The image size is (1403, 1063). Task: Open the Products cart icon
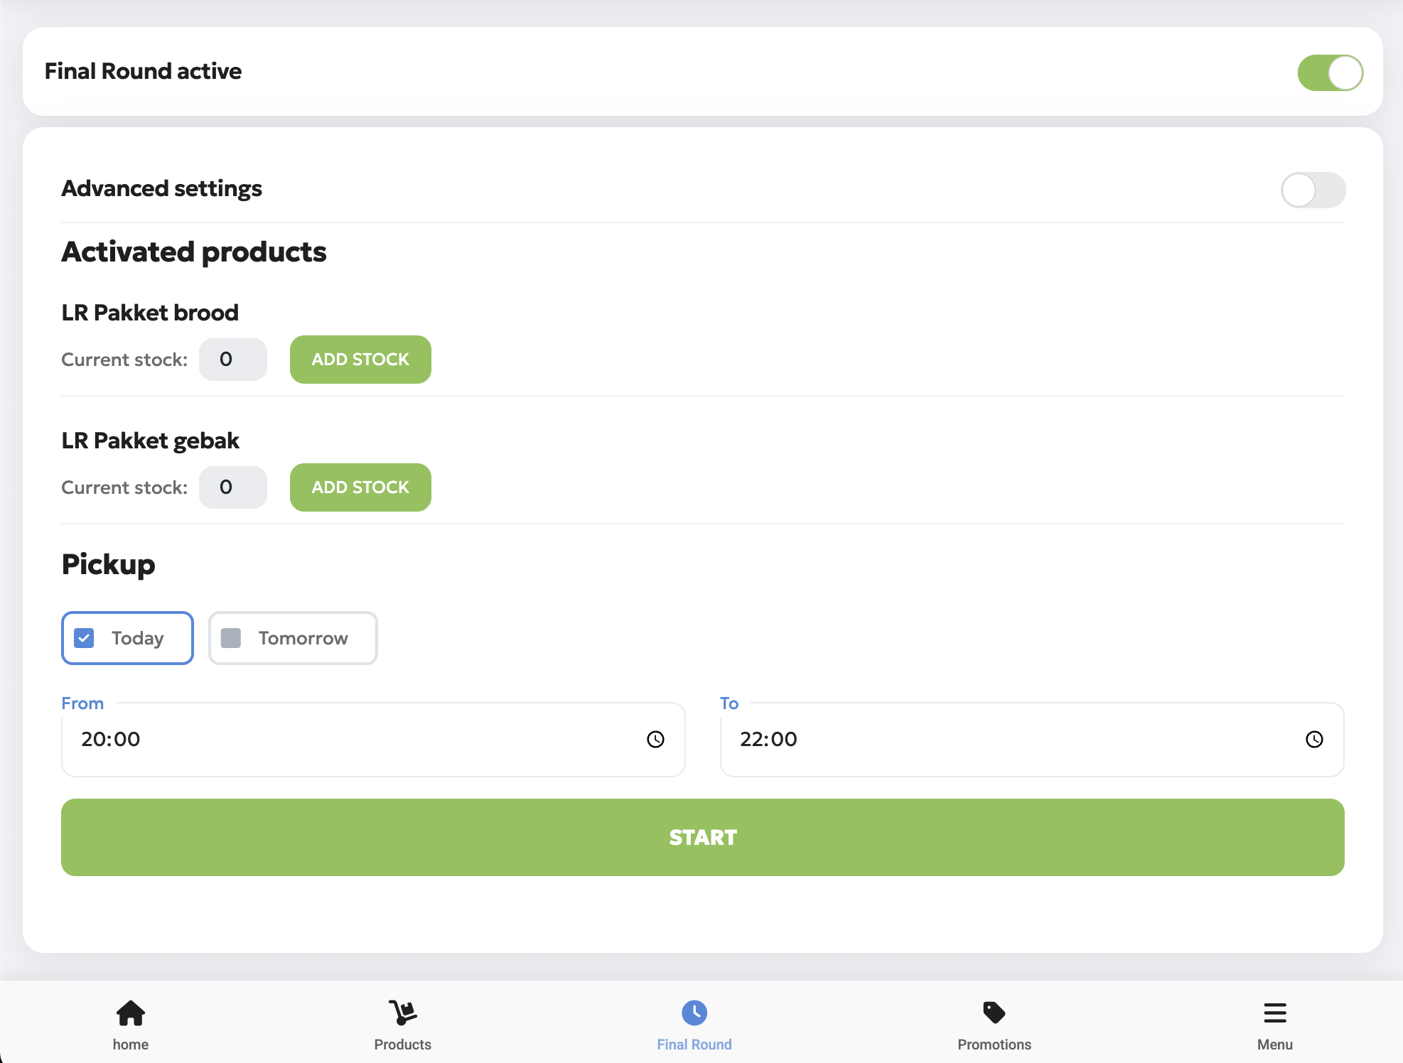pyautogui.click(x=402, y=1013)
